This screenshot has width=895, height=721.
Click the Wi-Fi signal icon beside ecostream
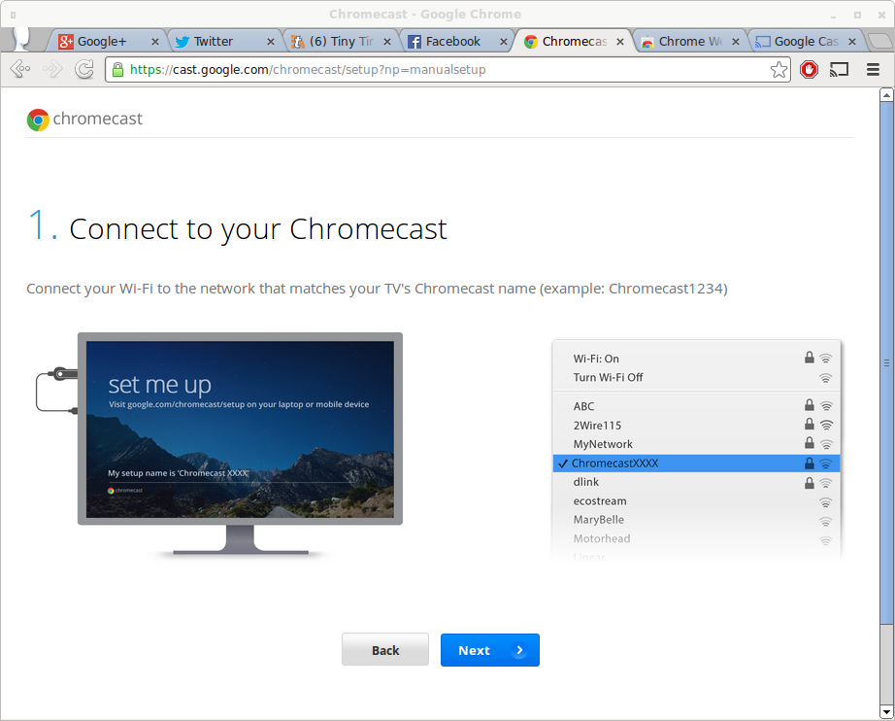tap(826, 502)
